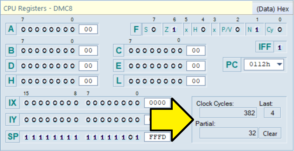Toggle the Z zero flag bit
Viewport: 294px width, 151px height.
(174, 30)
